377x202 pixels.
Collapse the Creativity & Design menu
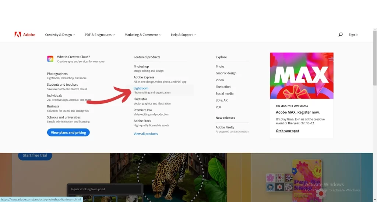[60, 35]
